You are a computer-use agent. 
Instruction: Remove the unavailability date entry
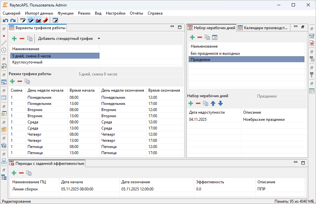coord(198,103)
